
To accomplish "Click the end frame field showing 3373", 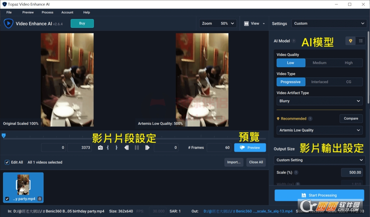I will coord(79,148).
